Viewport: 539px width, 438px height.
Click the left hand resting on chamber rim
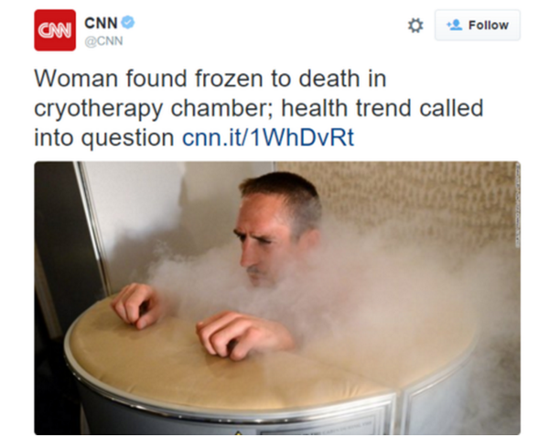[135, 304]
